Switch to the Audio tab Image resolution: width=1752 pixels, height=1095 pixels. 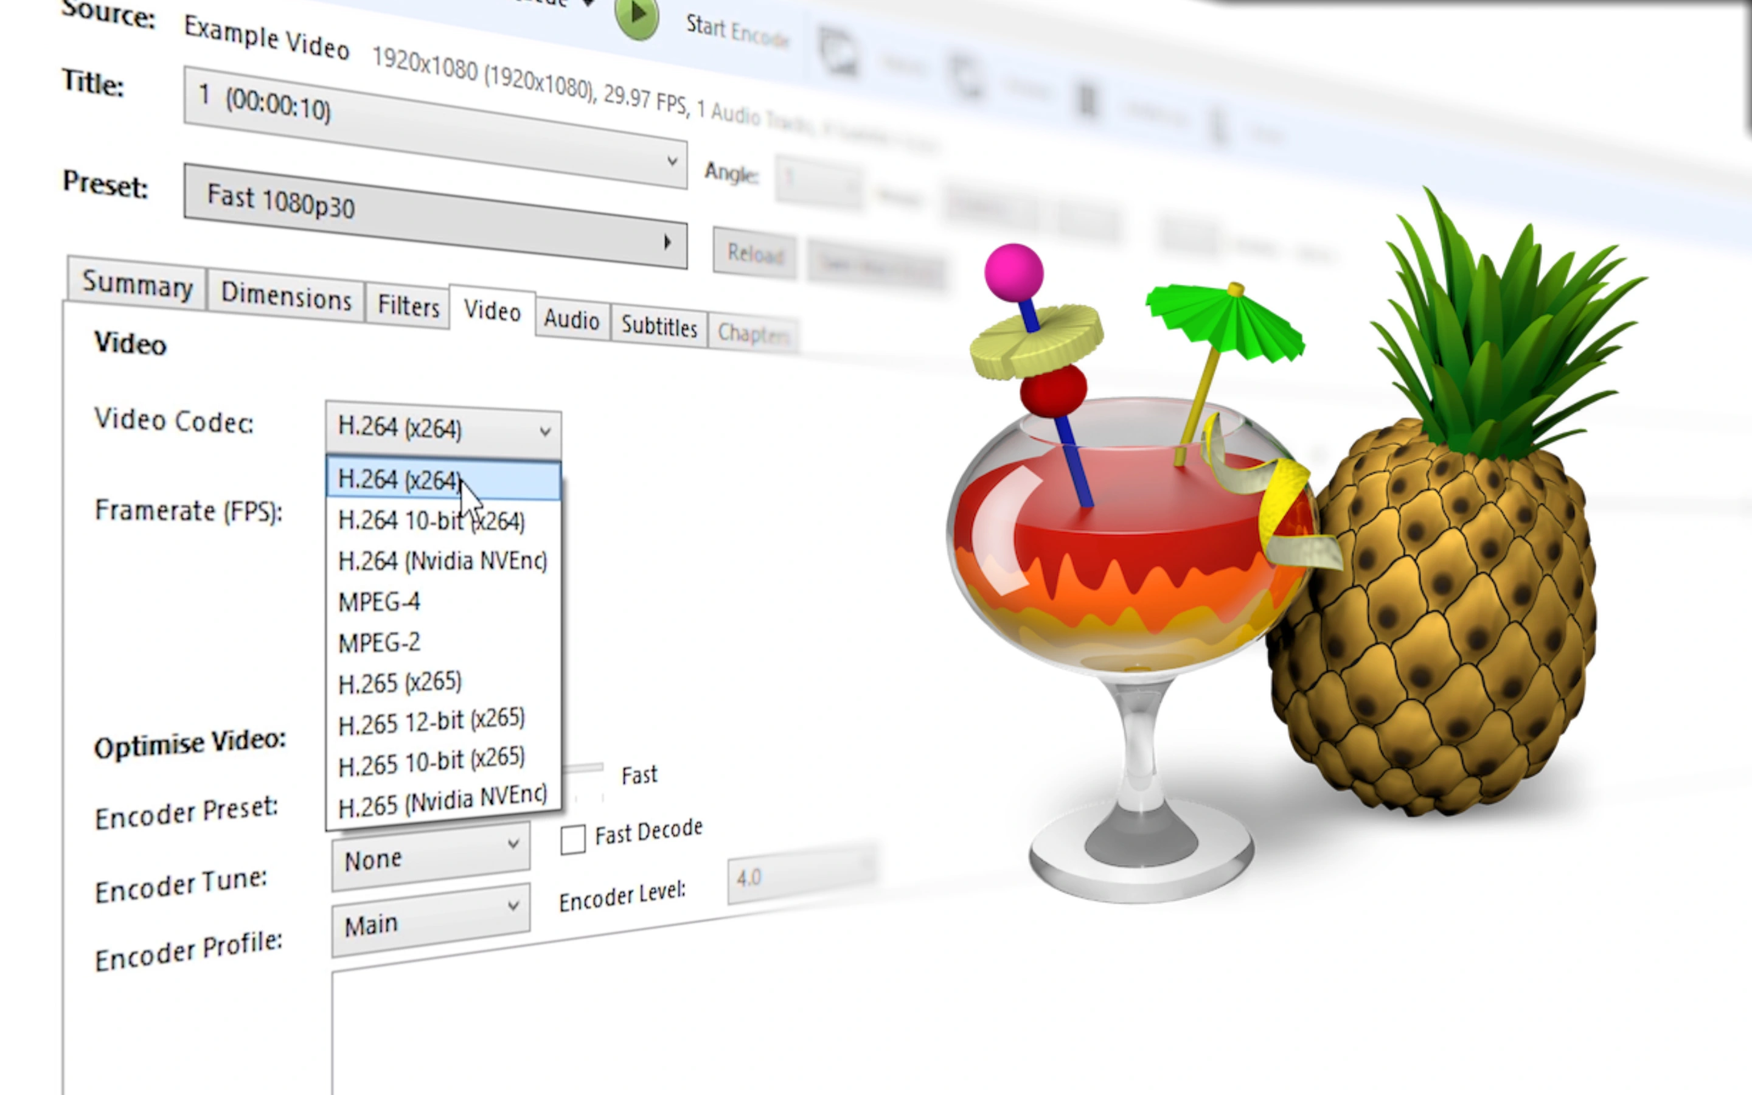(x=569, y=317)
